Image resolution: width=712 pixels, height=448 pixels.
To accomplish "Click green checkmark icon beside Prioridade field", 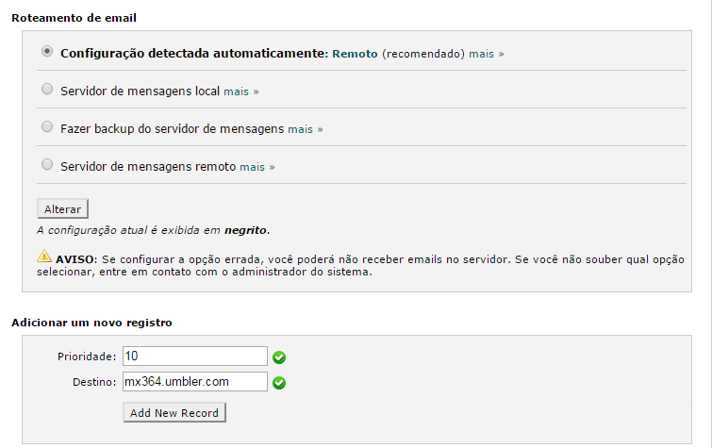I will (x=279, y=357).
